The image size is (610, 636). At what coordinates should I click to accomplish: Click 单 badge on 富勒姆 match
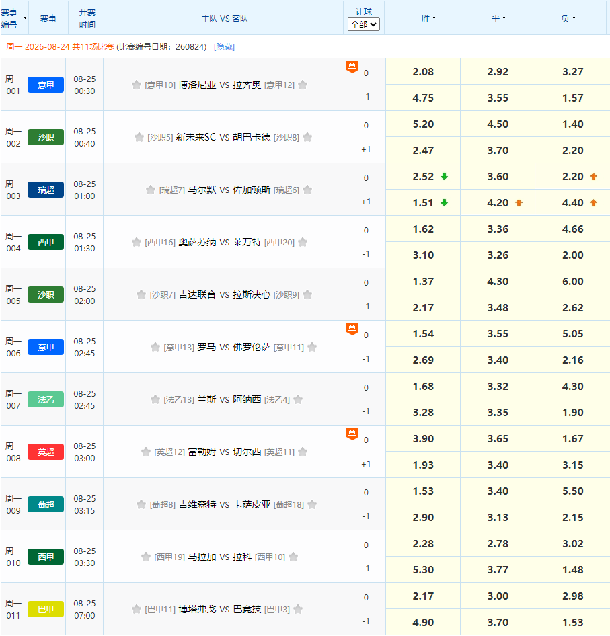pyautogui.click(x=352, y=434)
